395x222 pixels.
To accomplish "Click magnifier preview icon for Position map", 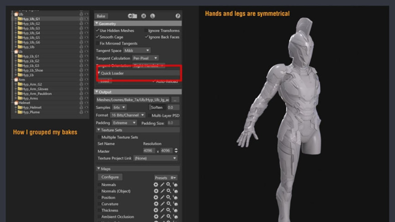I will pos(168,197).
